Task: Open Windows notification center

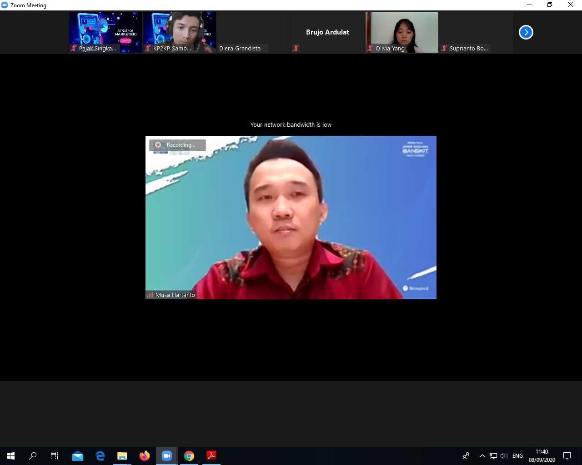Action: 567,455
